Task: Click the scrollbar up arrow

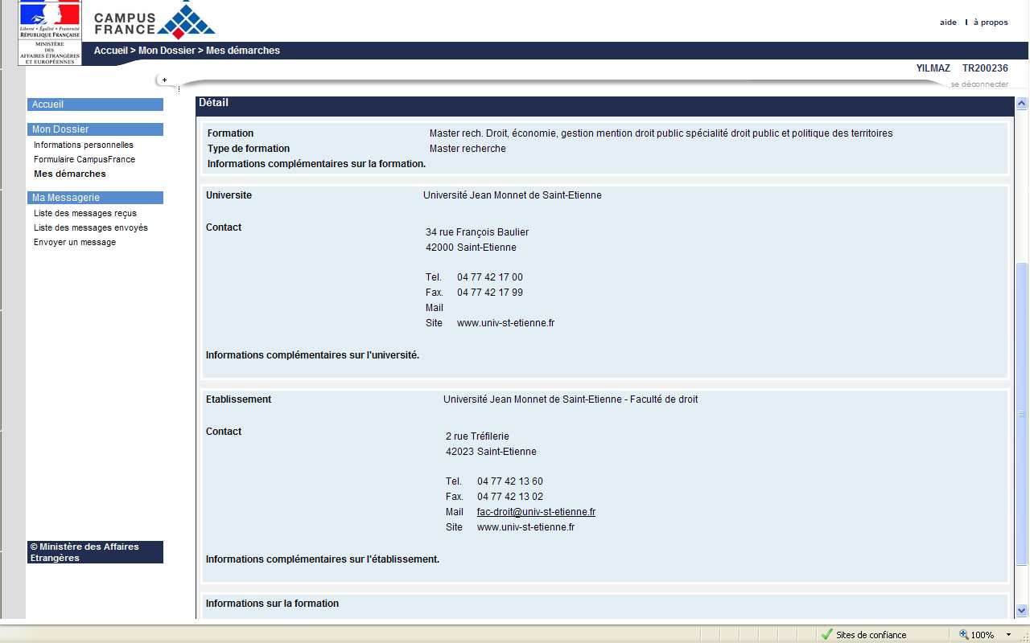Action: (1022, 104)
